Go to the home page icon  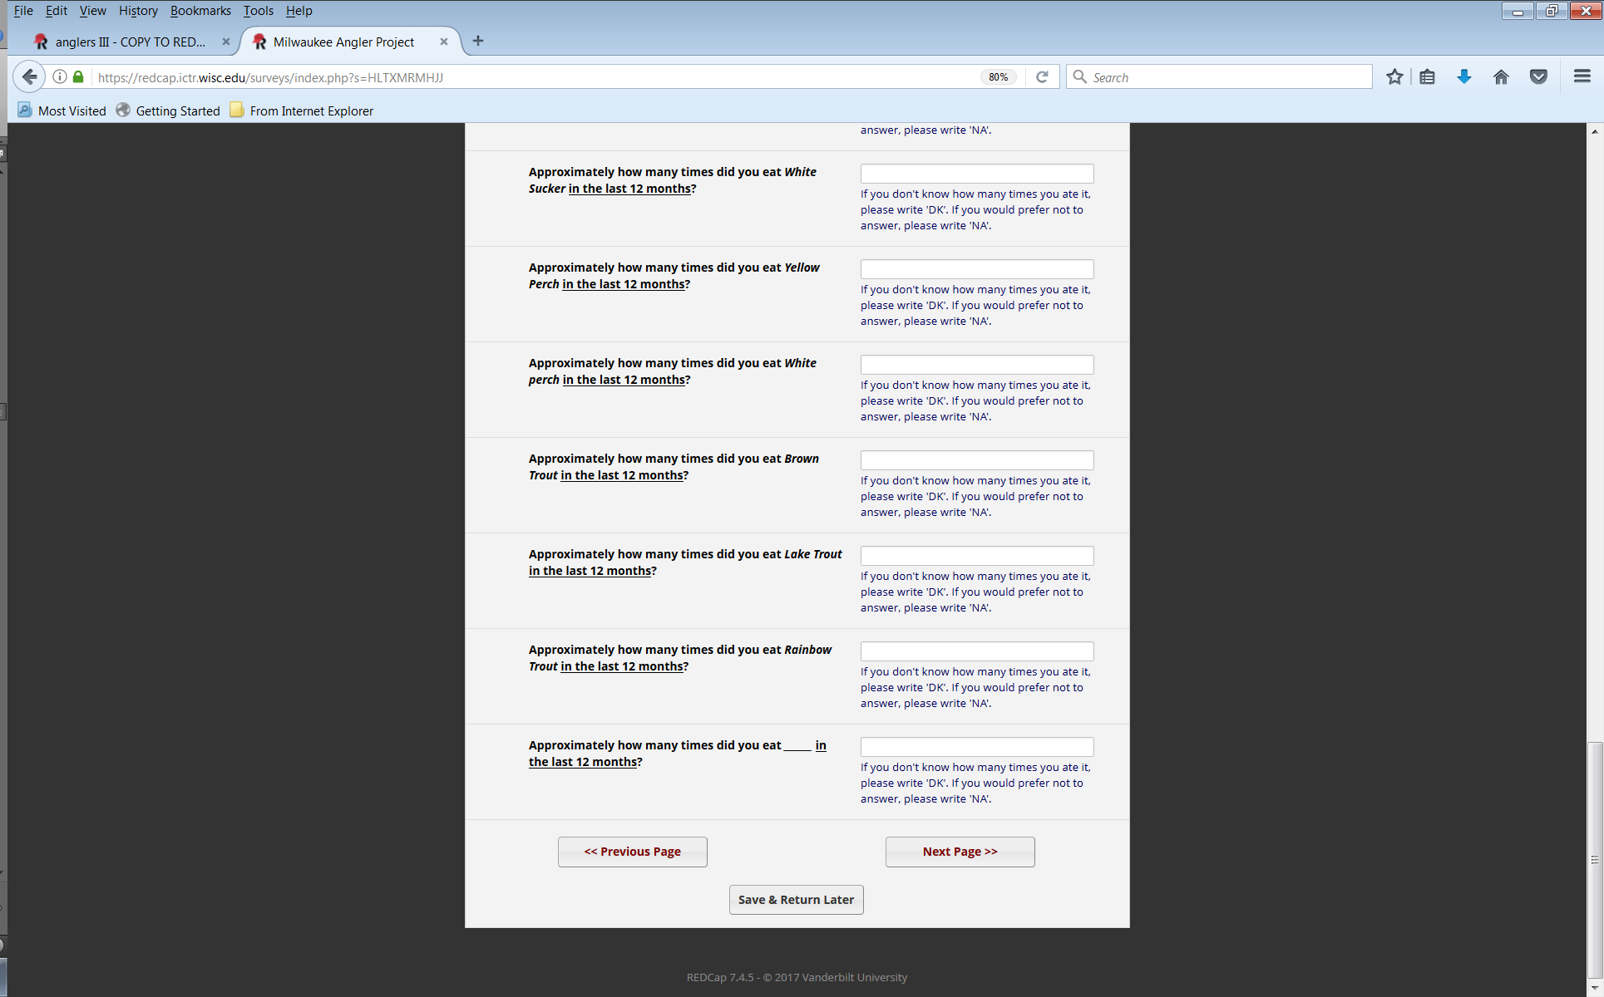tap(1501, 77)
